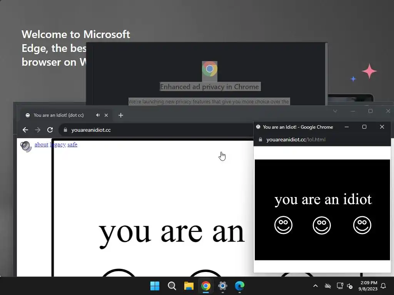Image resolution: width=394 pixels, height=295 pixels.
Task: Click the main tab's smiley favicon
Action: (x=28, y=115)
